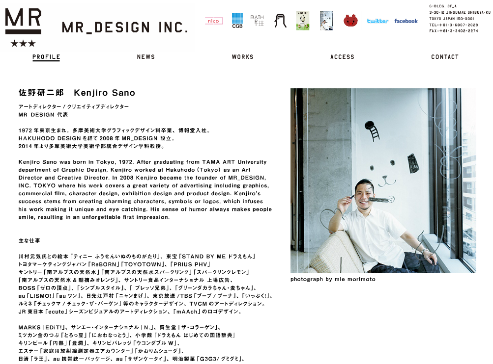Open the BATH RT icon link
493x364 pixels.
[257, 21]
